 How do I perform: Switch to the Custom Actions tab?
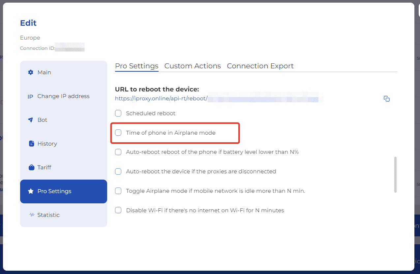[193, 66]
